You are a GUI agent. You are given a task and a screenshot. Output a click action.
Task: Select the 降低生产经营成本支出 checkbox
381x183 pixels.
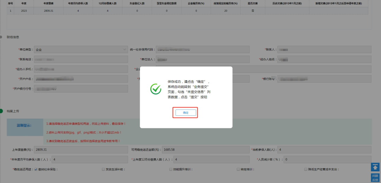click(x=306, y=169)
